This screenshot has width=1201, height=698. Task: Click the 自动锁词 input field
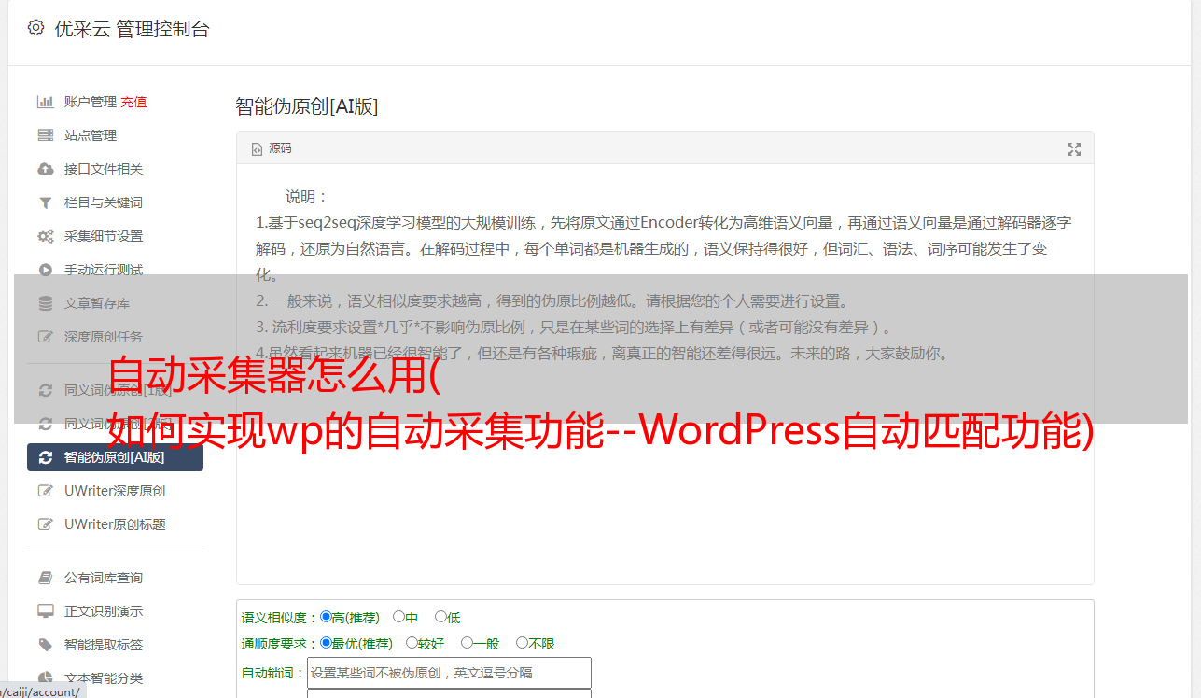click(x=449, y=673)
